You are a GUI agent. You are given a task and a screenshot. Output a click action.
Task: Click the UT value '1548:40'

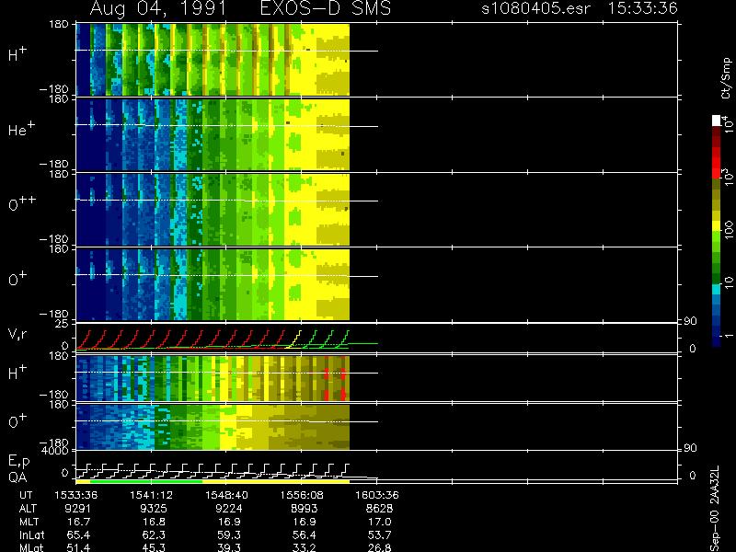click(x=226, y=495)
